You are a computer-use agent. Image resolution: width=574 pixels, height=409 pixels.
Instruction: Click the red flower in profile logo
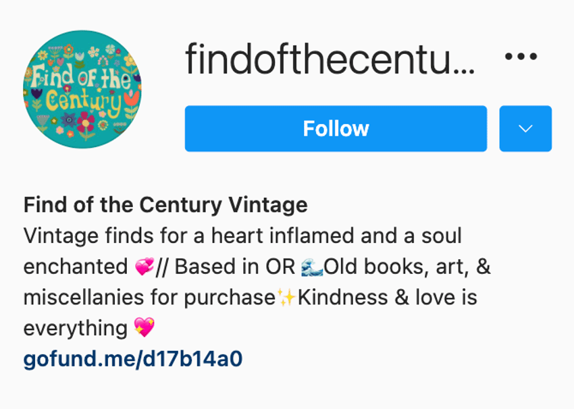(x=85, y=121)
